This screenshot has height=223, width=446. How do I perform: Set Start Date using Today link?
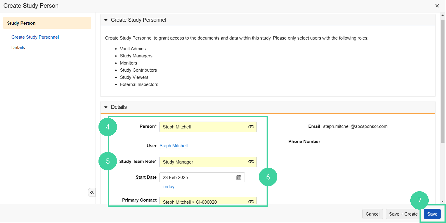click(168, 187)
